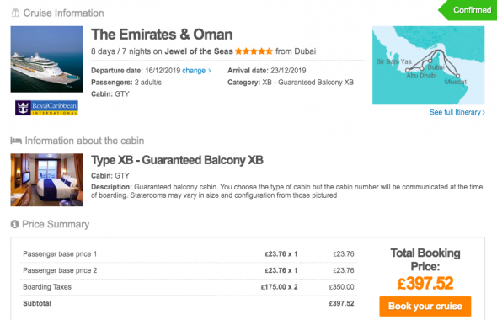The image size is (497, 320).
Task: Click the Muscat port marker on map
Action: (x=457, y=76)
